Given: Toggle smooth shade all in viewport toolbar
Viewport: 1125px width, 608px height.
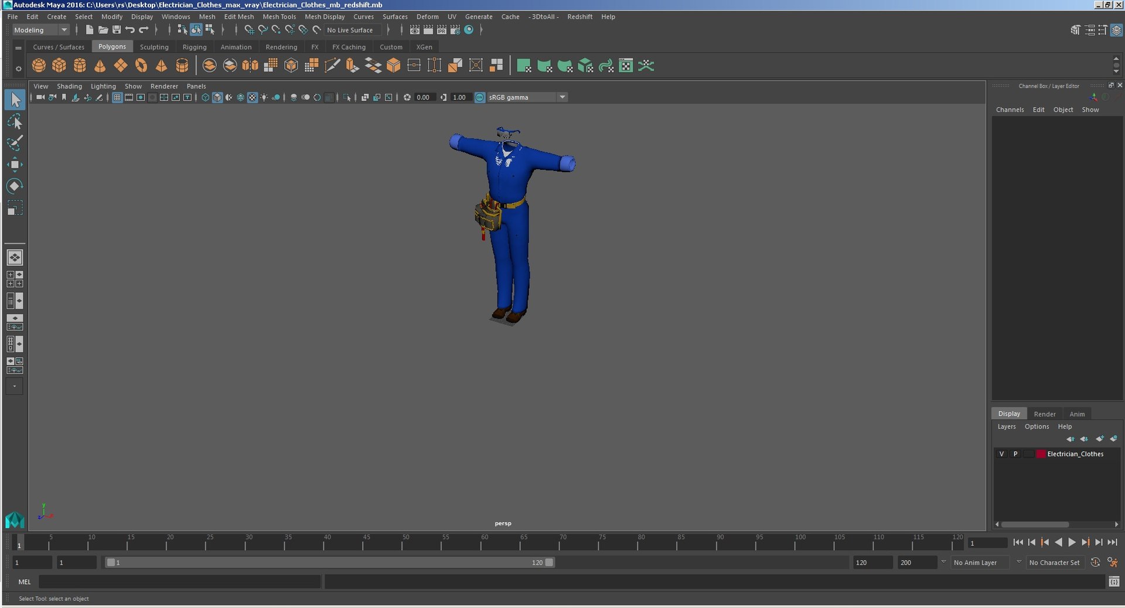Looking at the screenshot, I should (217, 97).
